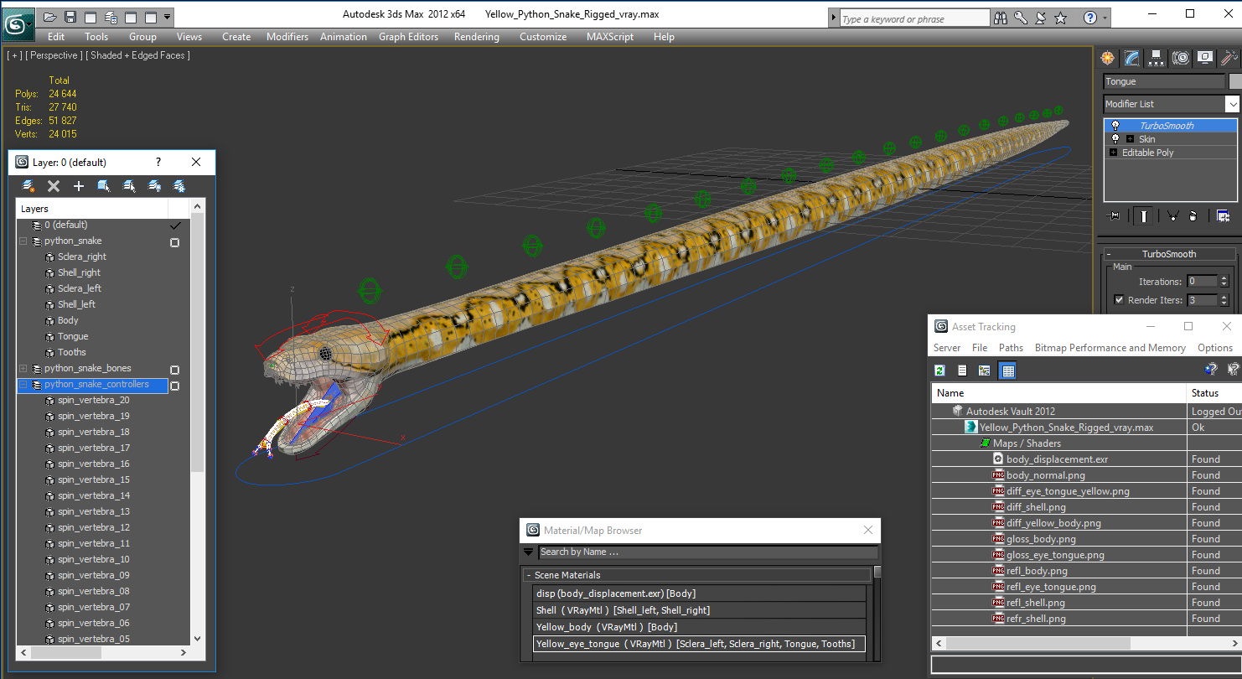Click the Save File floppy disk icon

[70, 17]
